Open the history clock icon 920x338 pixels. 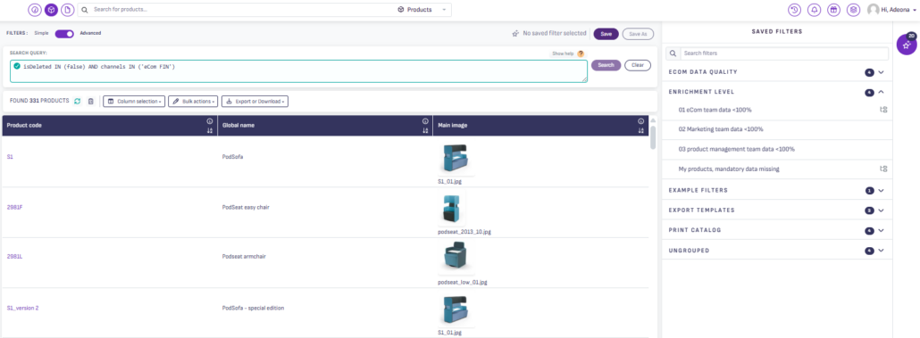(794, 10)
